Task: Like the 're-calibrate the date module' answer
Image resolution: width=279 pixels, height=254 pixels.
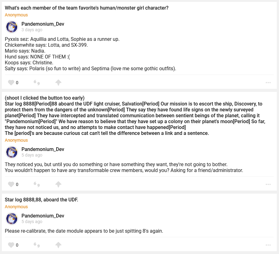Action: tap(11, 245)
